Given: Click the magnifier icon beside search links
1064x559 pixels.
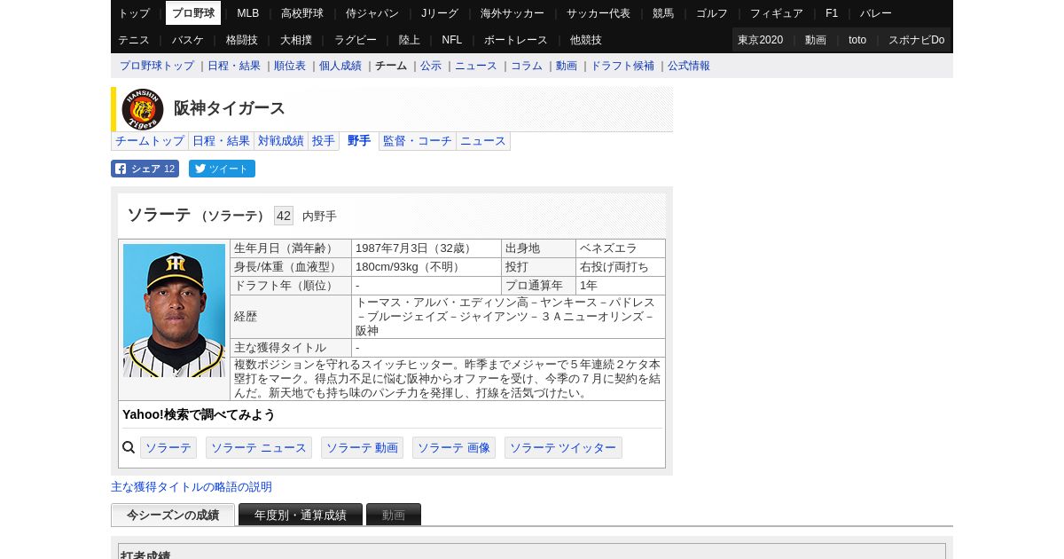Looking at the screenshot, I should point(129,448).
